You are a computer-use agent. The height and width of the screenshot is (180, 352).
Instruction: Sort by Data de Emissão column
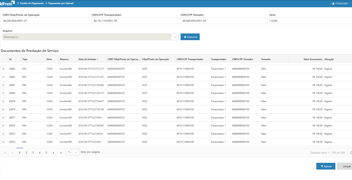(88, 59)
